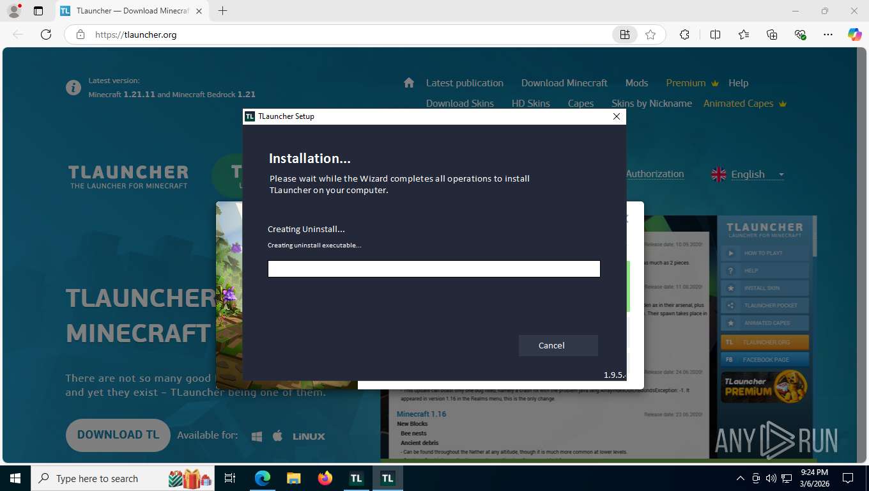Viewport: 869px width, 491px height.
Task: Toggle split screen view icon
Action: point(715,35)
